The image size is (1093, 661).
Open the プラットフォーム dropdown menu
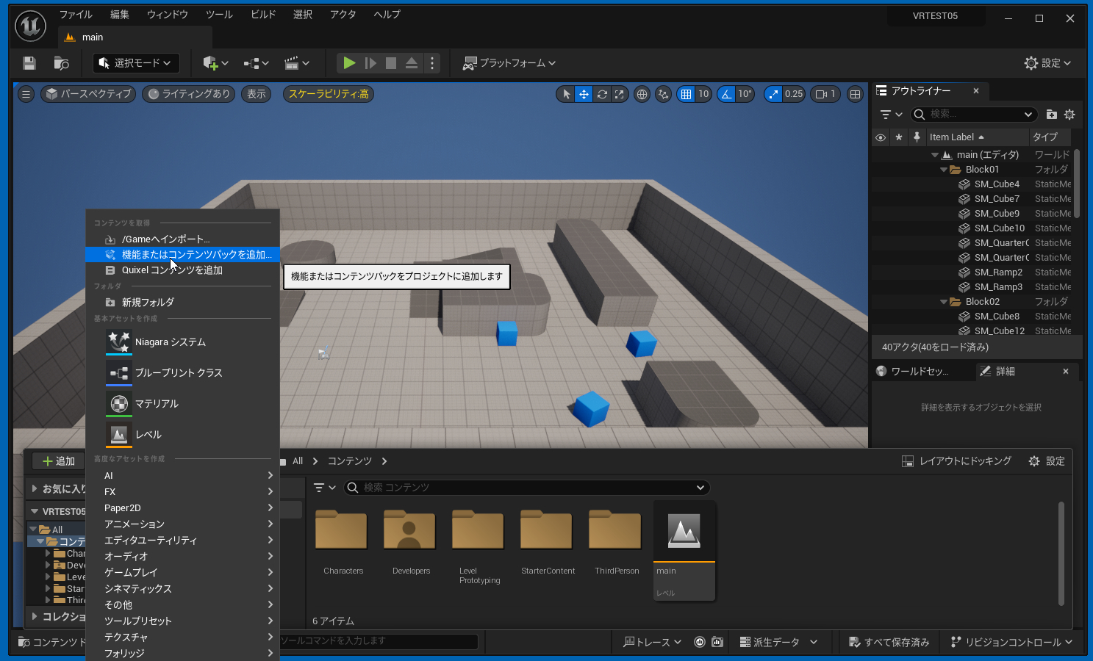point(509,63)
